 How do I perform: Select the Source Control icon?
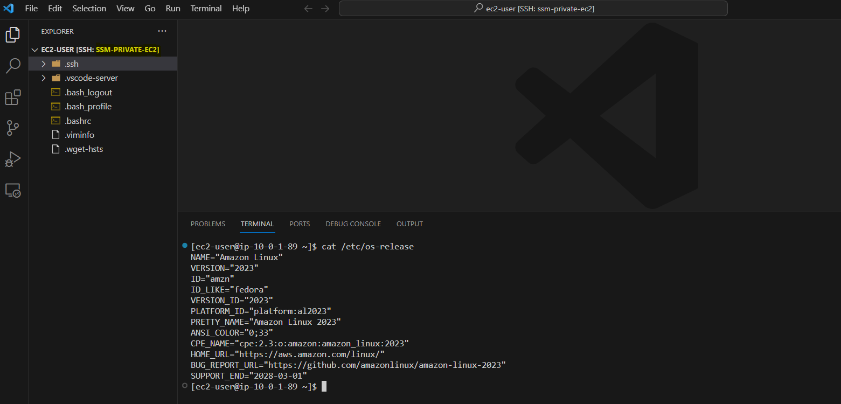pos(13,128)
